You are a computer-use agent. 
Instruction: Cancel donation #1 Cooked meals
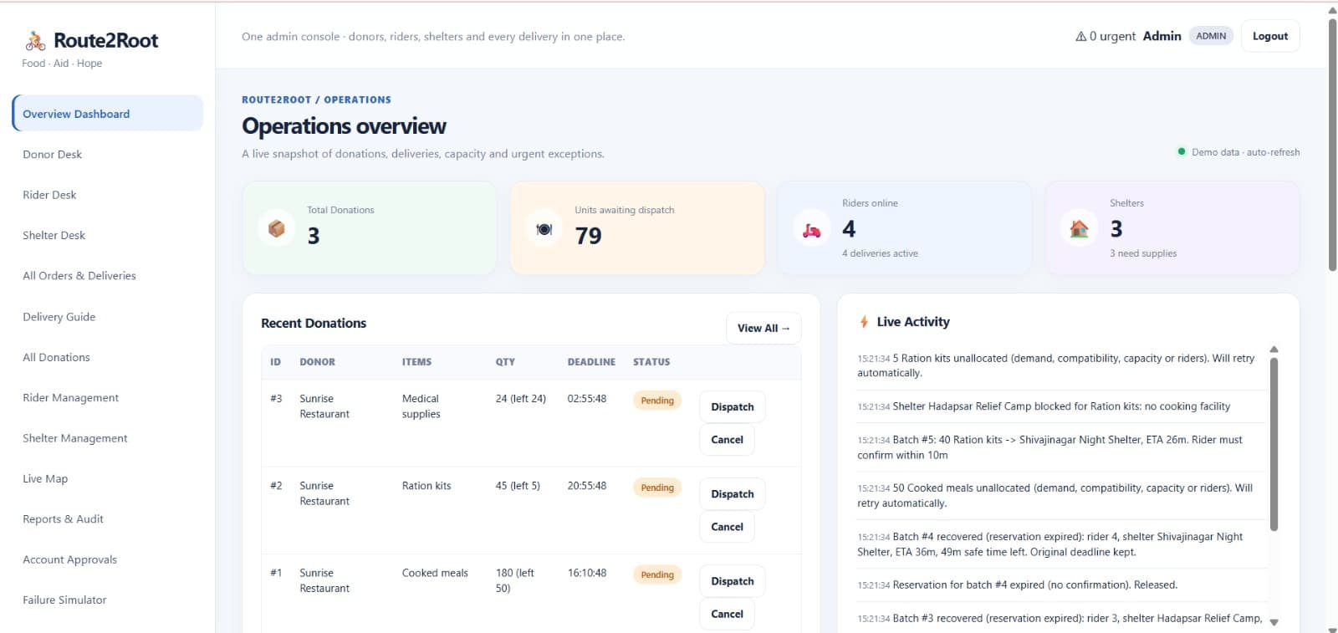tap(727, 614)
